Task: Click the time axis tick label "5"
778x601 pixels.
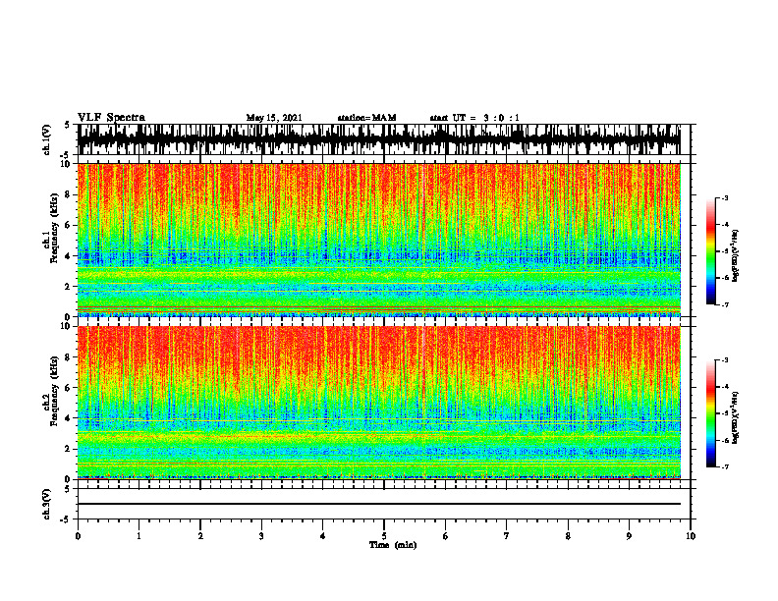Action: [x=384, y=536]
